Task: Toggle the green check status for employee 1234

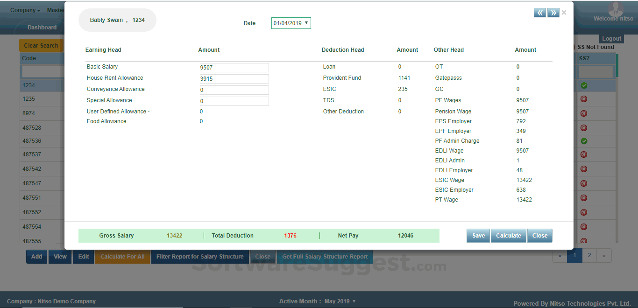Action: pos(584,85)
